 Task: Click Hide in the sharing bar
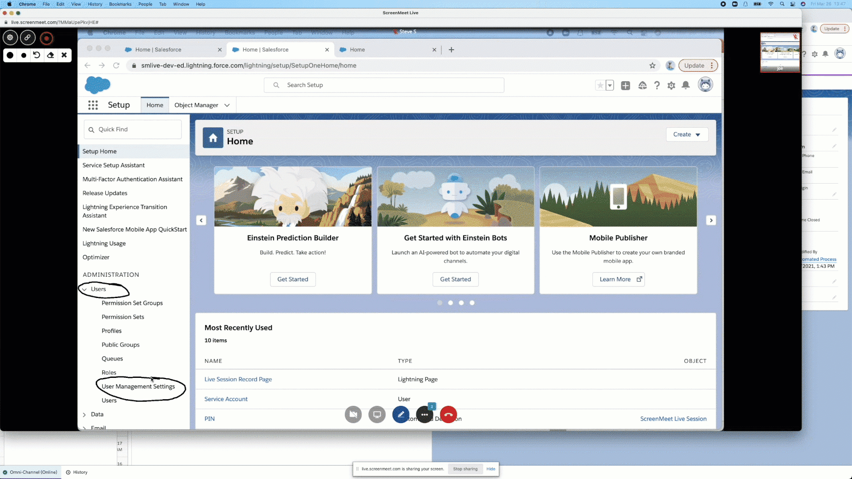(x=490, y=469)
